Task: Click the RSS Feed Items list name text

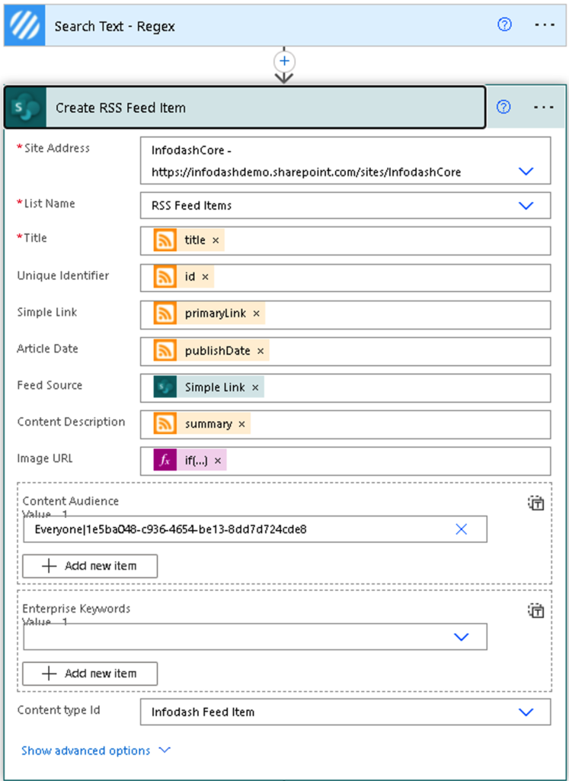Action: pos(191,206)
